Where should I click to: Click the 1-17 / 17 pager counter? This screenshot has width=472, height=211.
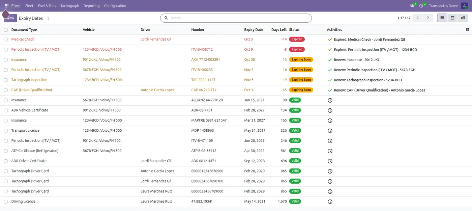pyautogui.click(x=404, y=18)
